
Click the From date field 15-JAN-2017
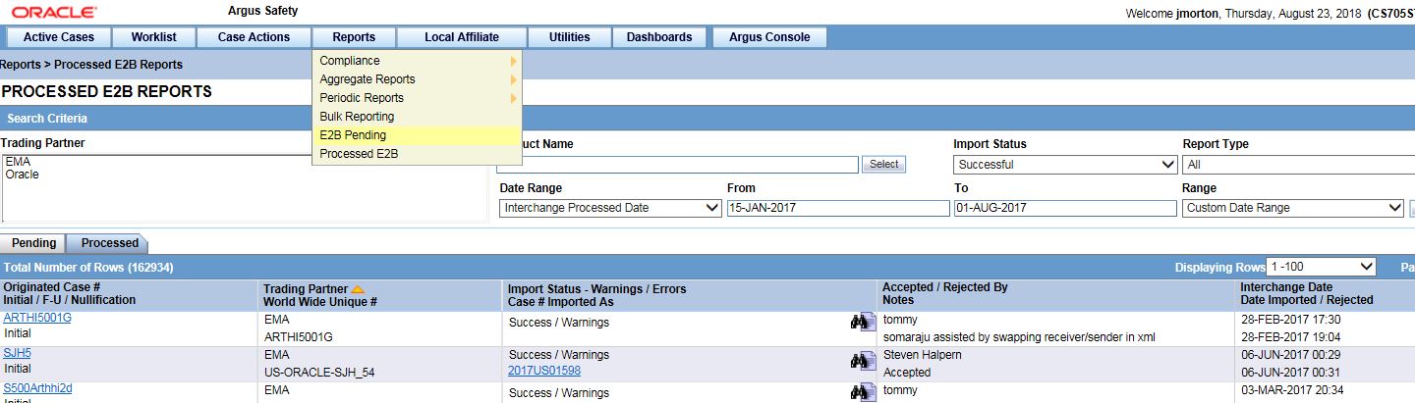pos(837,208)
